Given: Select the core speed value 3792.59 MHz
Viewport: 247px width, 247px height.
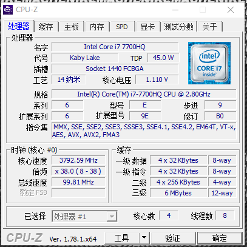Looking at the screenshot, I should coord(78,160).
